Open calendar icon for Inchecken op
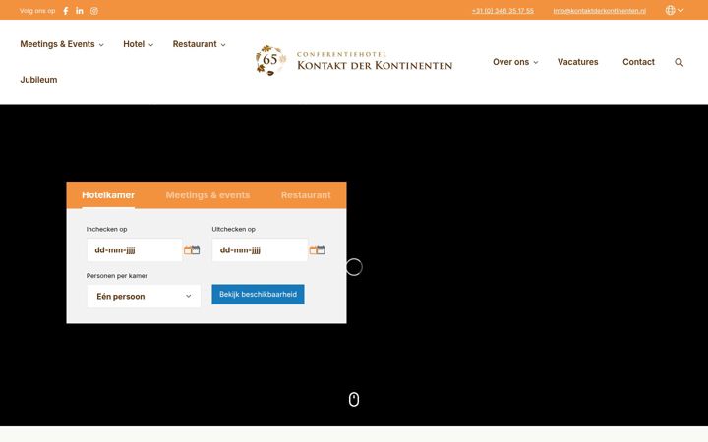 [x=192, y=249]
